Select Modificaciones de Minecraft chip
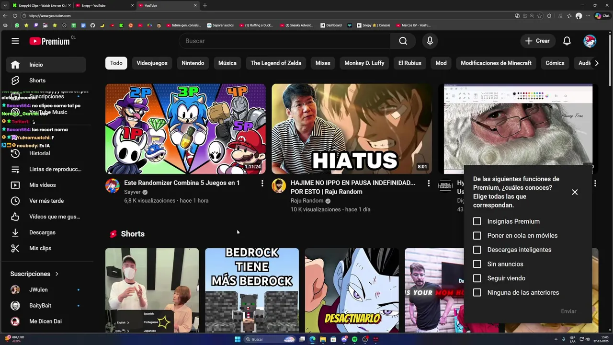The width and height of the screenshot is (613, 345). click(x=496, y=63)
